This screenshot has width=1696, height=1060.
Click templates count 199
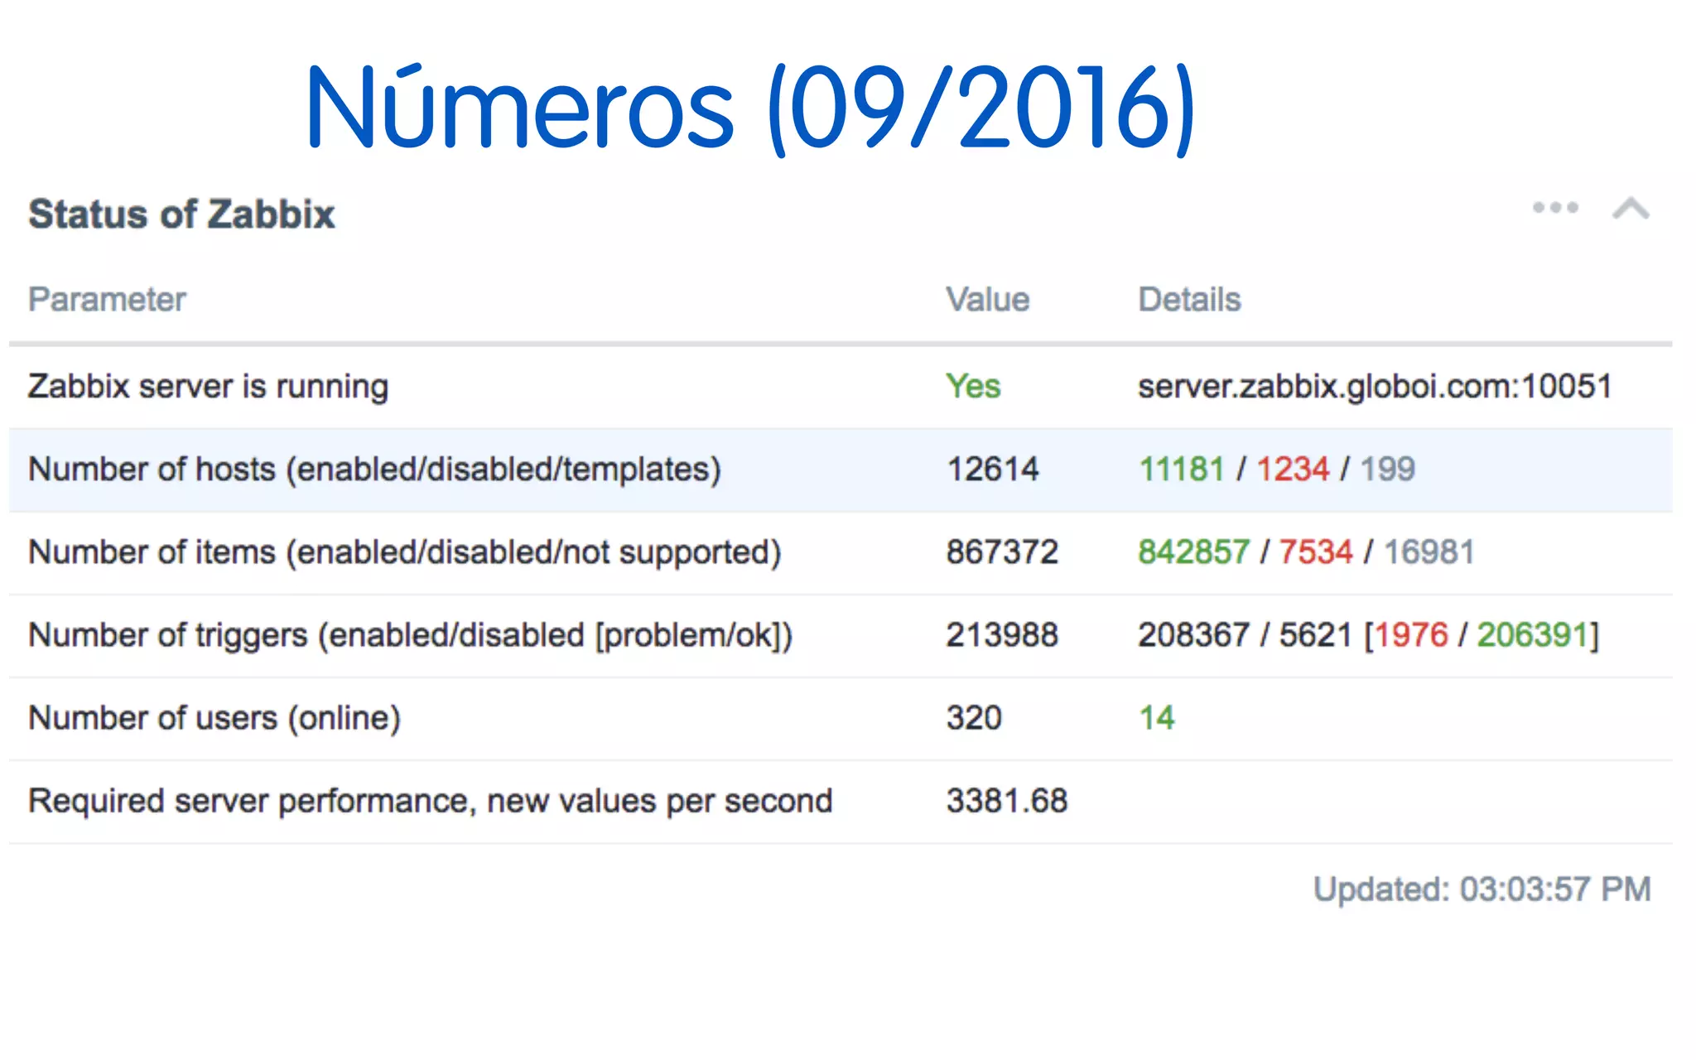[x=1387, y=470]
